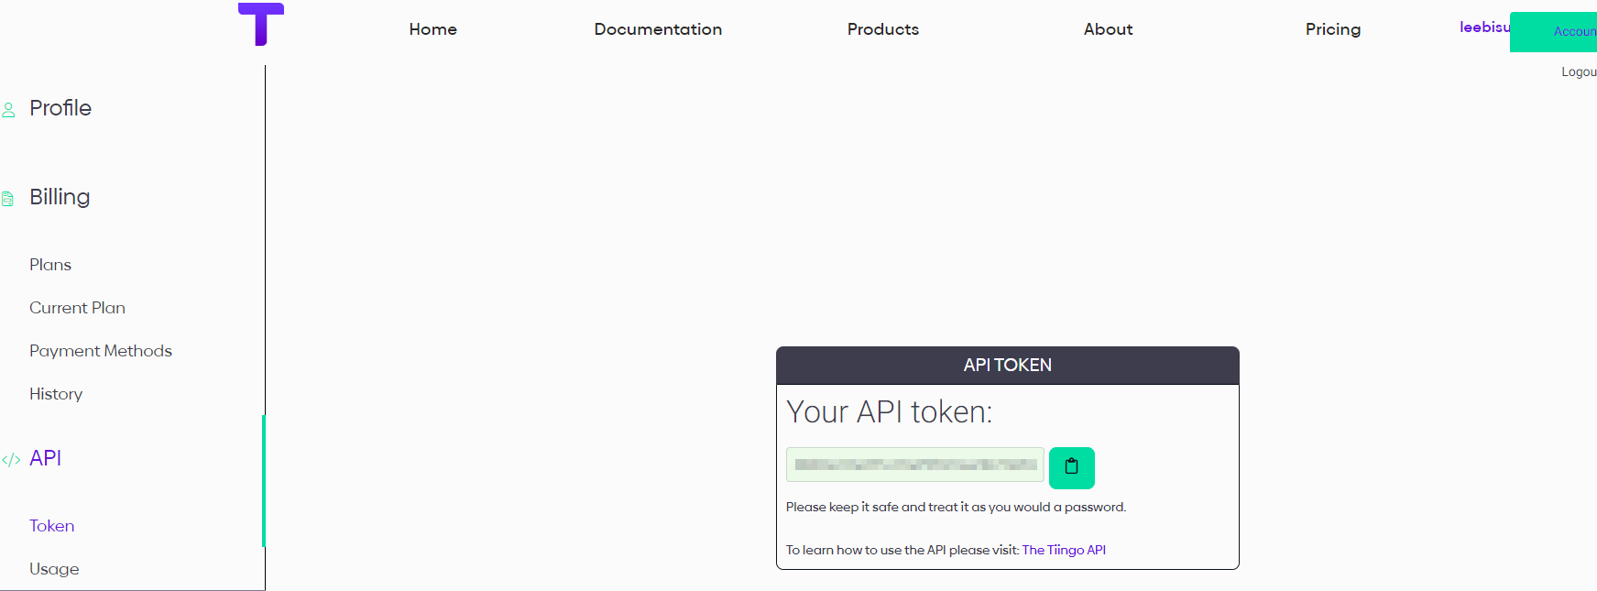The image size is (1597, 591).
Task: Click the code brackets icon beside API
Action: [11, 460]
